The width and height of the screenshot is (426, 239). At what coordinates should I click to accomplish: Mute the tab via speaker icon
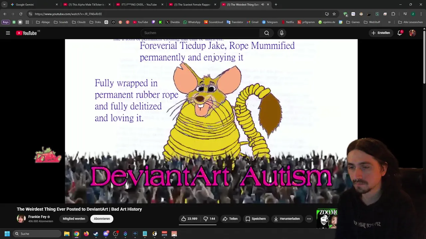[263, 5]
